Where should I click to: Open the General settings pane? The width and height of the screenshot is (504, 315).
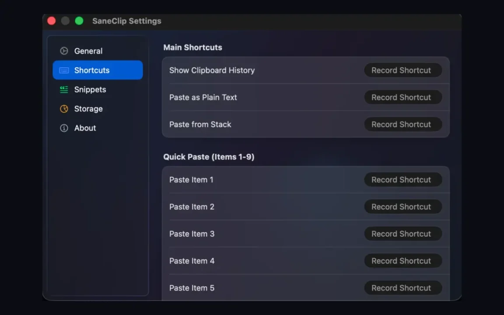pyautogui.click(x=98, y=51)
